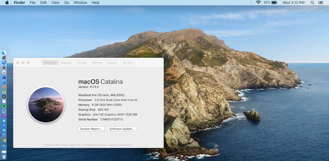Open Messenger from the Dock
Image resolution: width=329 pixels, height=161 pixels.
pos(4,126)
